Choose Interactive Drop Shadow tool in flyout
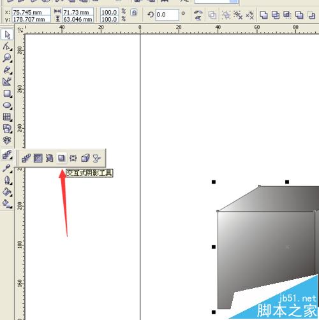This screenshot has height=320, width=319. 61,158
